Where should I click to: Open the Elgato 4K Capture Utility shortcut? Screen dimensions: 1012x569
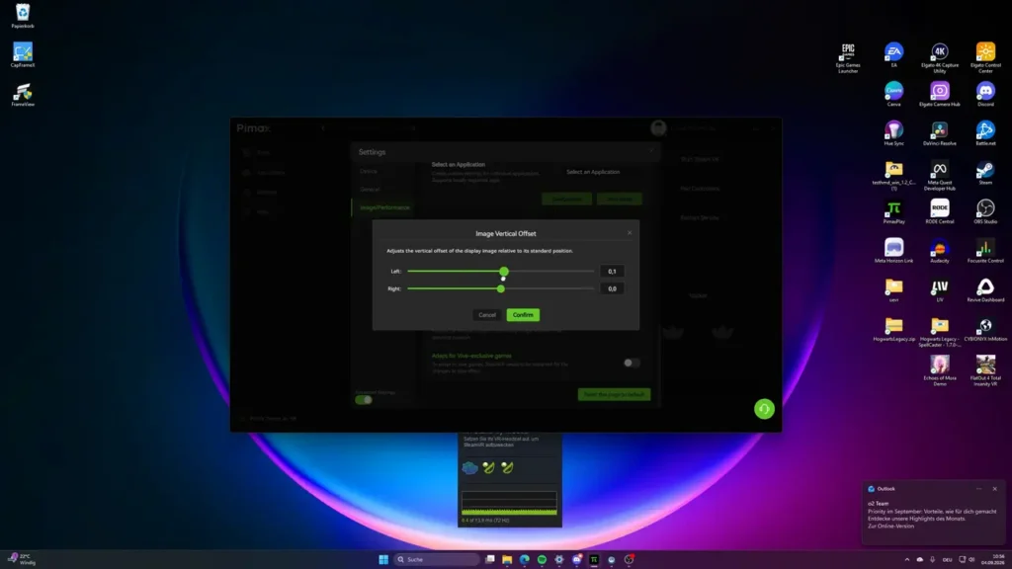940,58
